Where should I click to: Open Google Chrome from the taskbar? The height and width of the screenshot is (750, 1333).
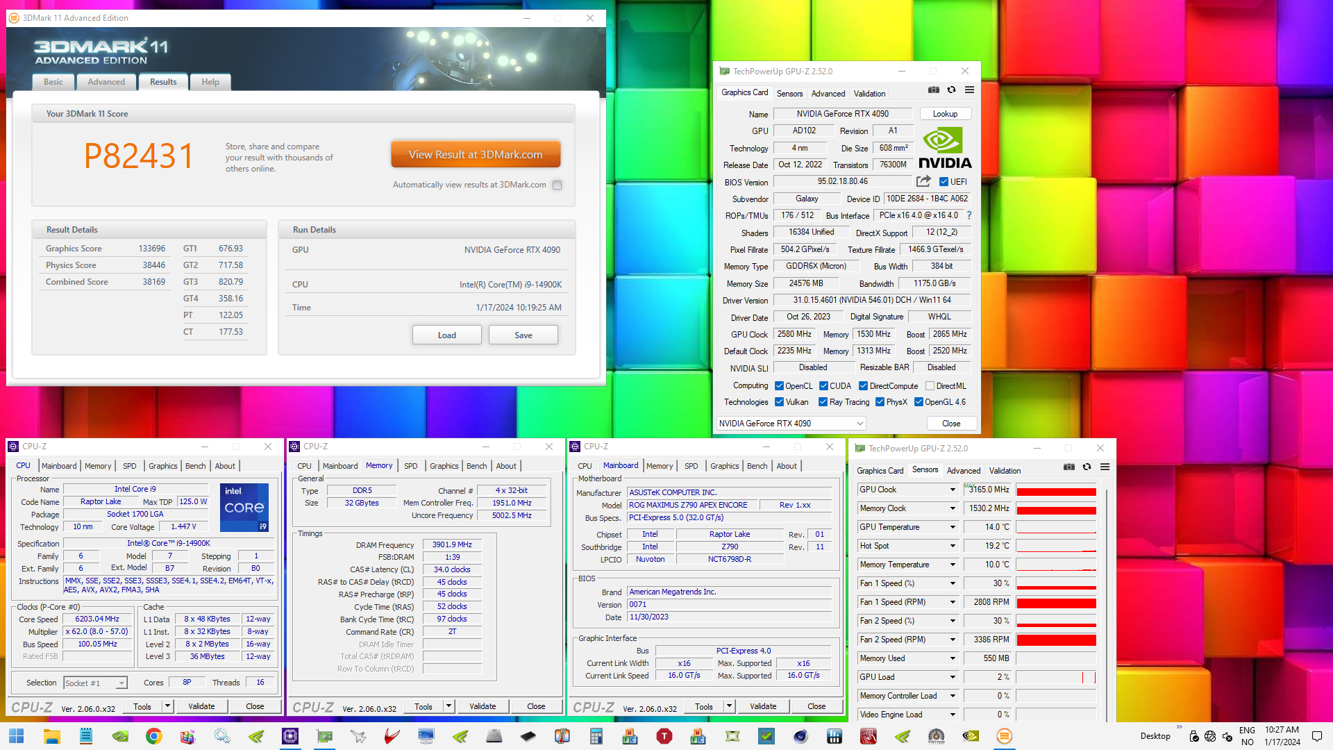153,736
